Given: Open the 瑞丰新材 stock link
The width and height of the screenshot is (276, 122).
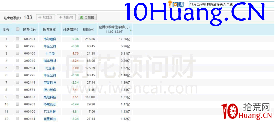Looking at the screenshot, I should [50, 61].
